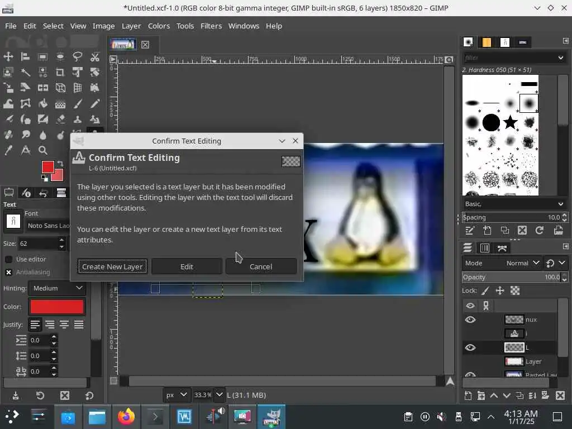Select the Color Picker eyedropper tool
Viewport: 572px width, 429px height.
click(x=8, y=150)
